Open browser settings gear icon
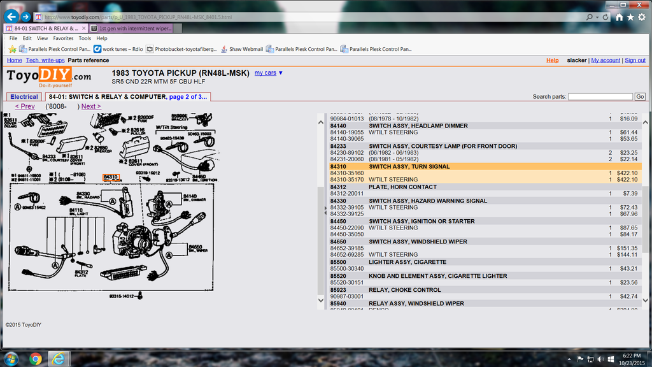This screenshot has width=652, height=367. [x=642, y=17]
